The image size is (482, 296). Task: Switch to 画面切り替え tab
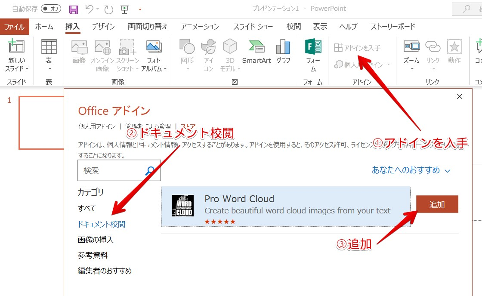[x=148, y=27]
